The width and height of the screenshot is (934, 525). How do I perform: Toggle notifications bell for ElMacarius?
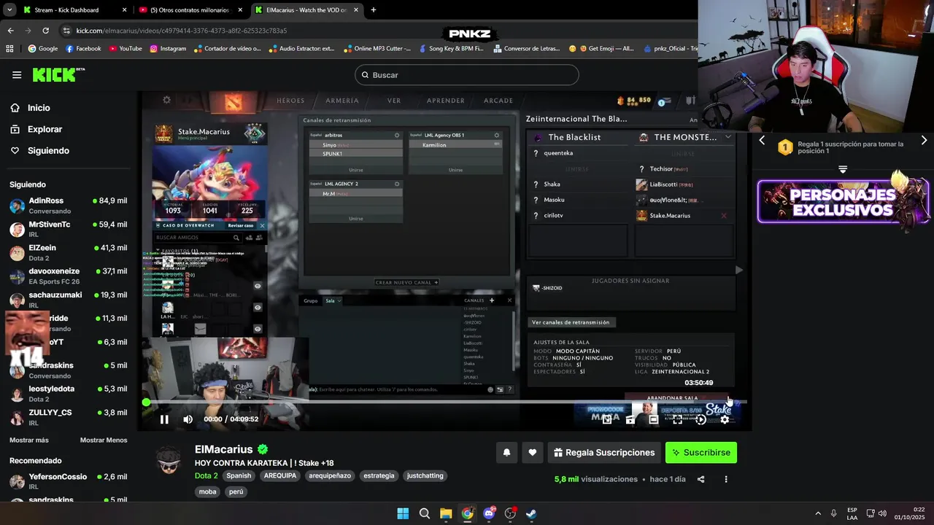pyautogui.click(x=506, y=453)
